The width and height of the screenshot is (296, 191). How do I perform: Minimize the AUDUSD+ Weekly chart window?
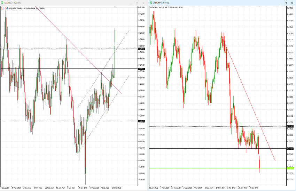[130, 3]
